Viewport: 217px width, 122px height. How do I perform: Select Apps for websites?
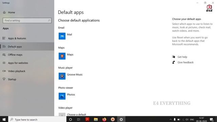[x=27, y=63]
